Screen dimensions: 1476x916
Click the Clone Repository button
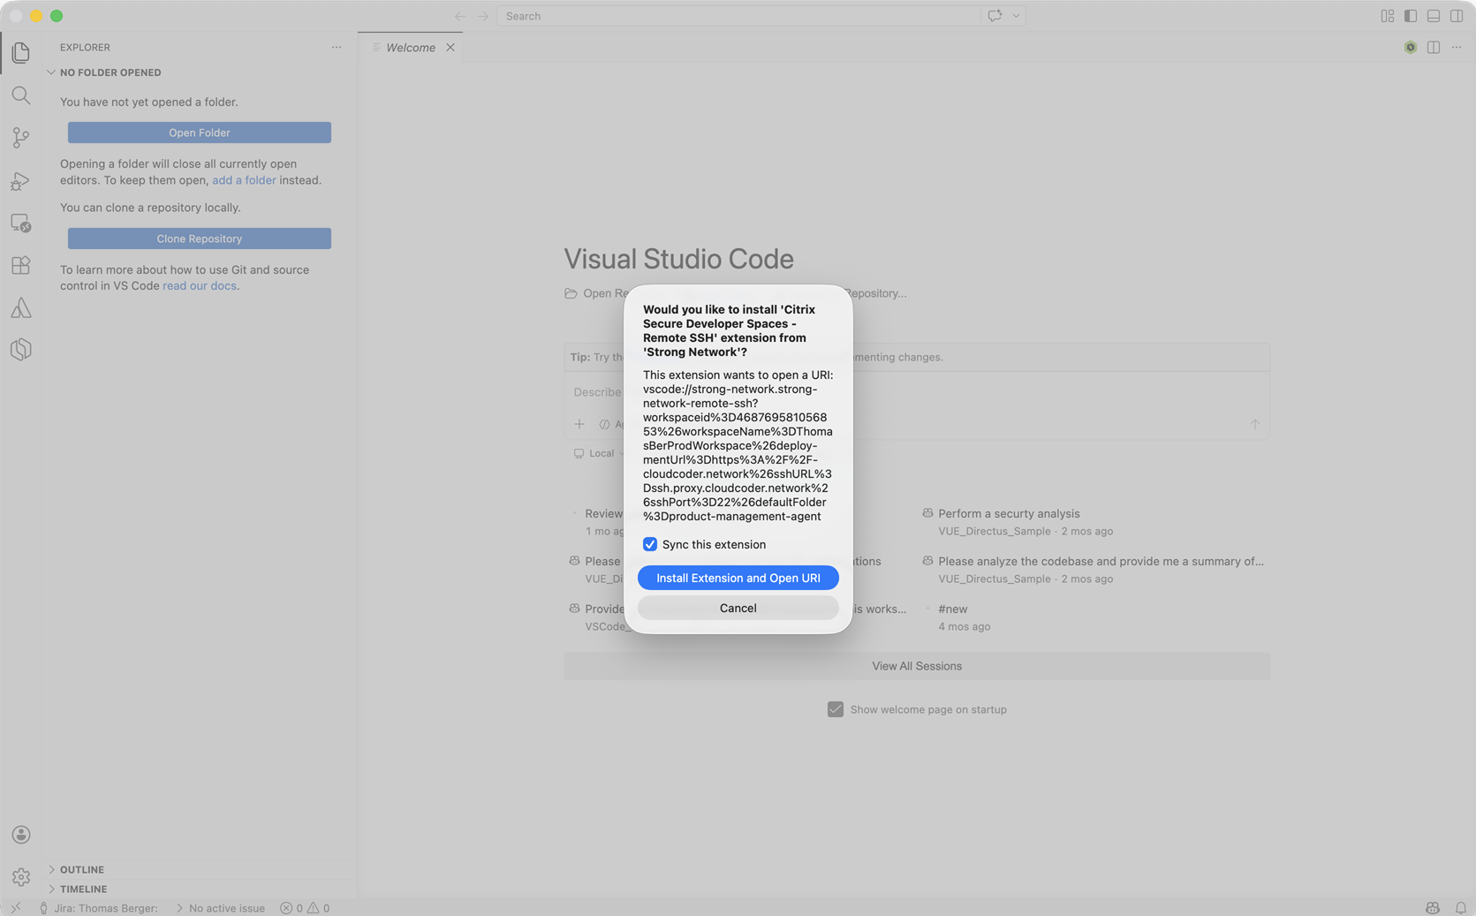pyautogui.click(x=200, y=238)
